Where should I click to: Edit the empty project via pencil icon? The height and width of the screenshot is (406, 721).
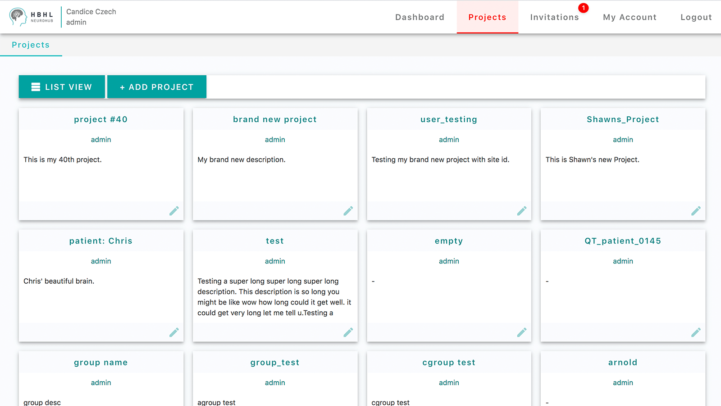pos(522,332)
